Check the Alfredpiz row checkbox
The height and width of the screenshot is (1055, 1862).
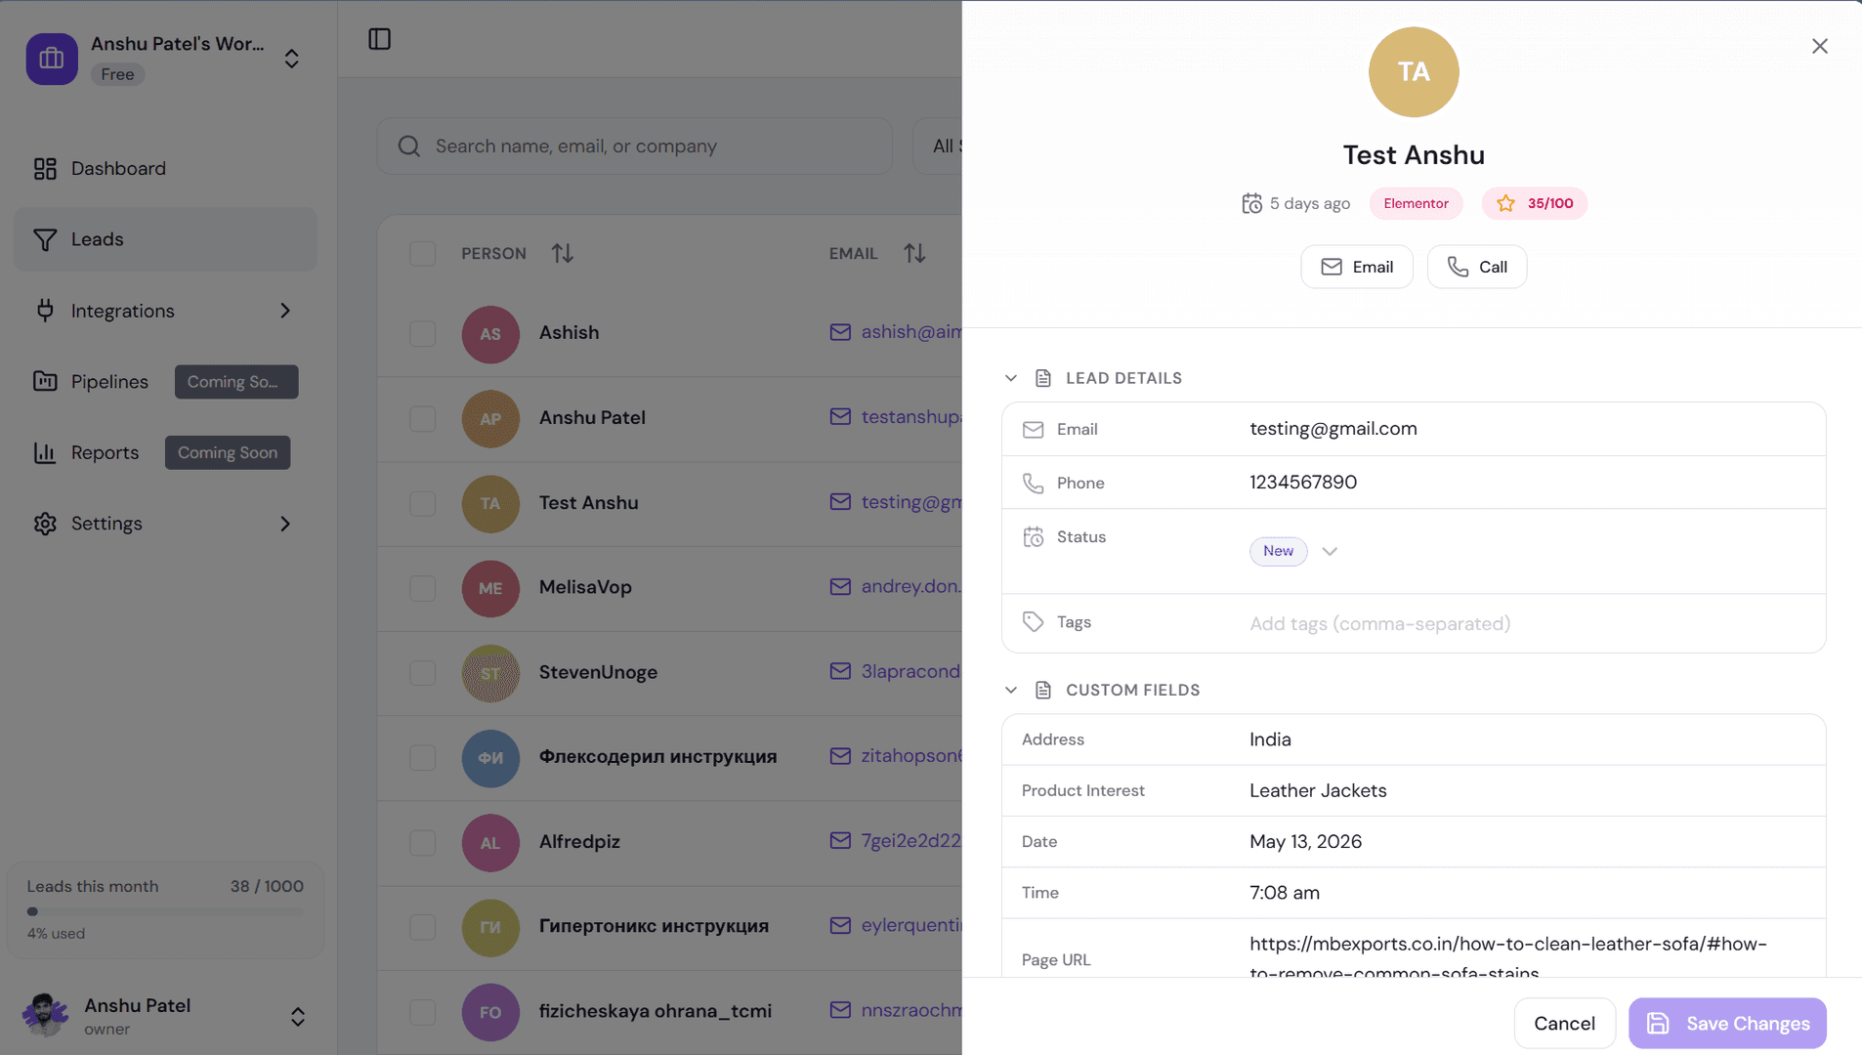tap(422, 842)
